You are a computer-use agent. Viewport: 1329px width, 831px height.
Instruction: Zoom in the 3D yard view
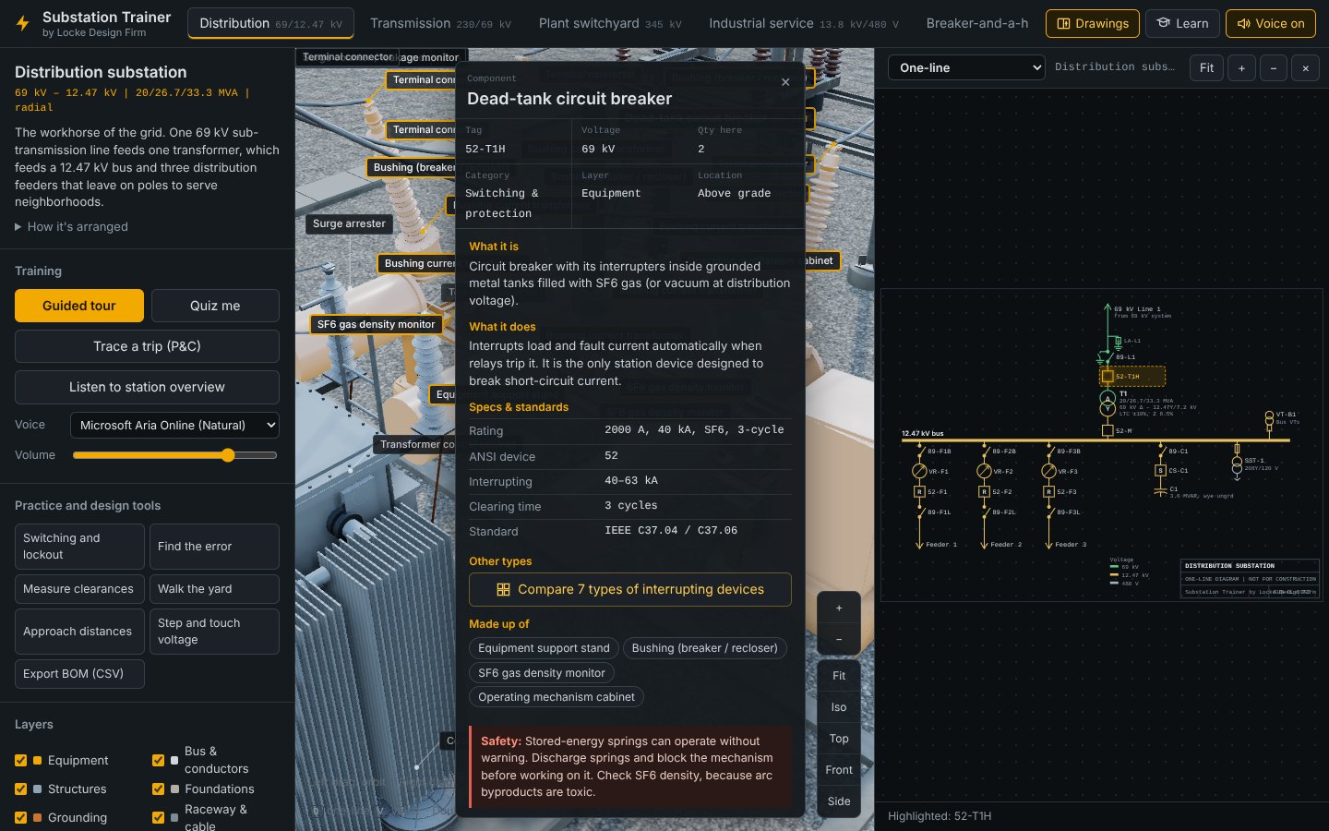839,608
